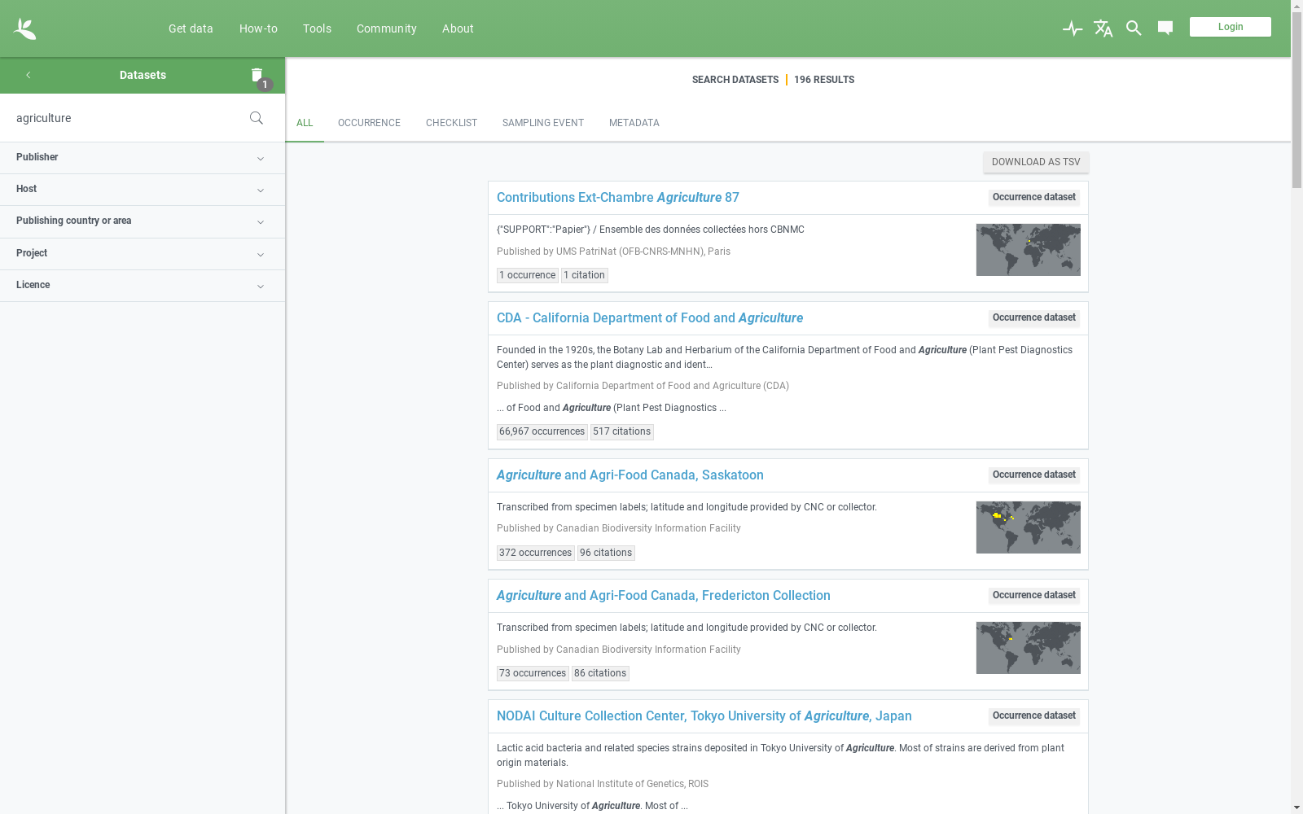Switch to the OCCURRENCE tab
Screen dimensions: 1303x814
click(x=369, y=123)
